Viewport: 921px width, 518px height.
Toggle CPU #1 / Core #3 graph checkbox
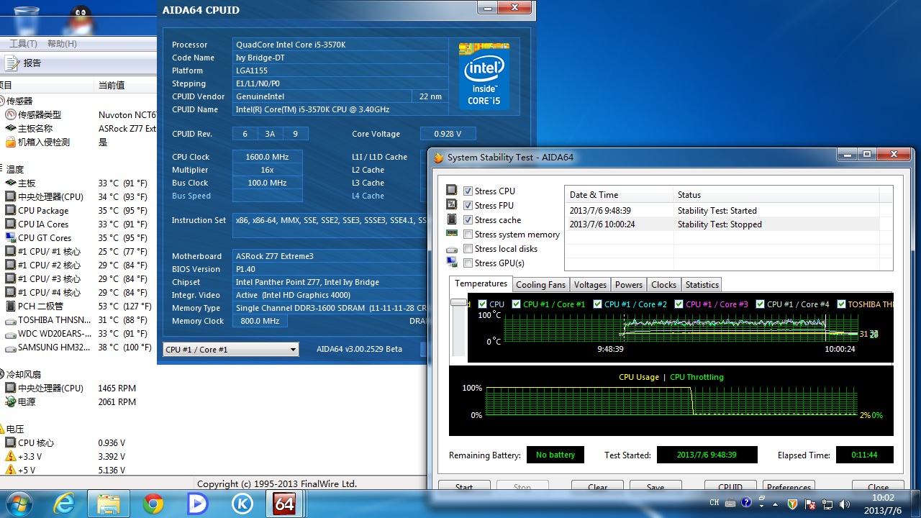(x=679, y=304)
